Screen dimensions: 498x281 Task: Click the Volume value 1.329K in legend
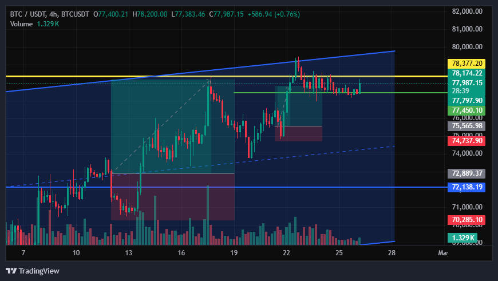[x=48, y=24]
